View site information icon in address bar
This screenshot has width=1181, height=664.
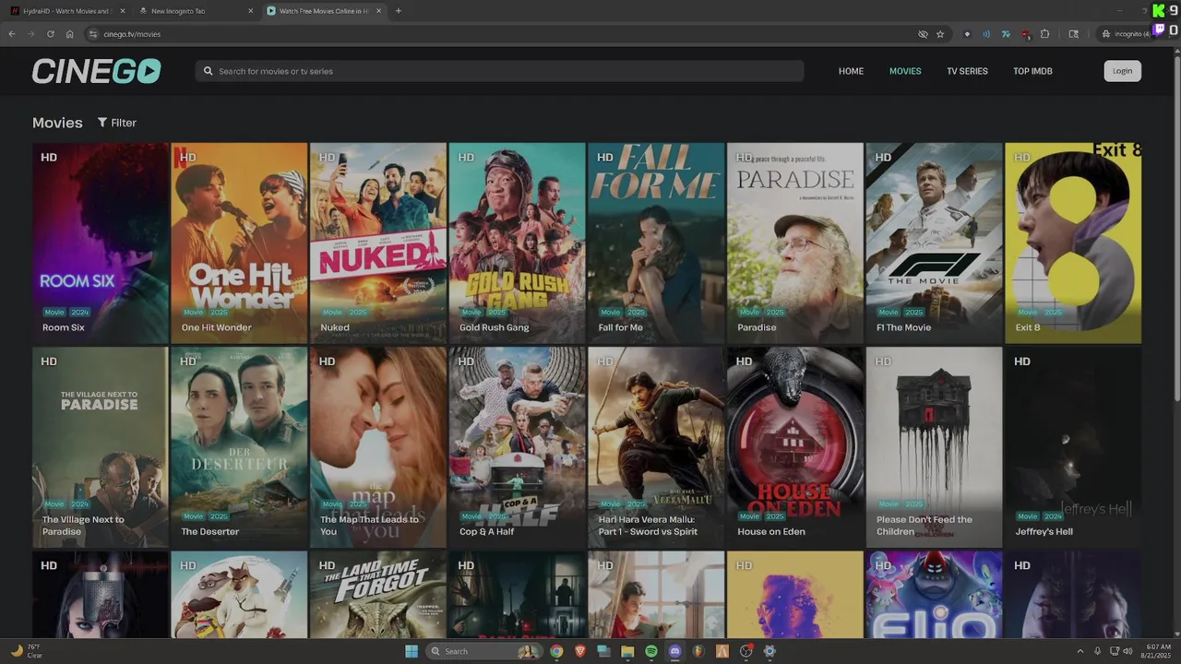click(92, 34)
